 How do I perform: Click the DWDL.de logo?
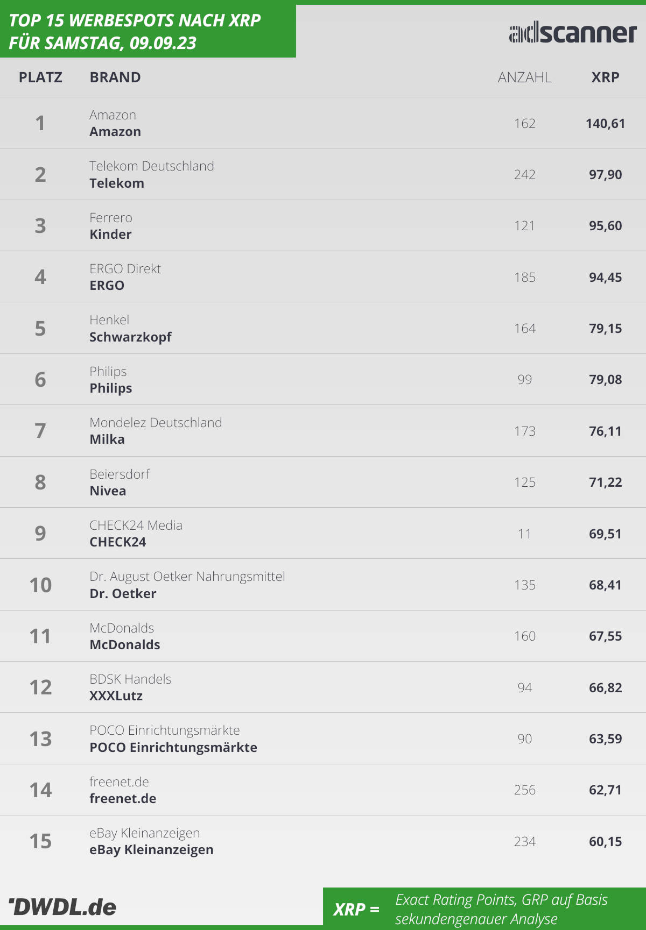click(x=62, y=907)
